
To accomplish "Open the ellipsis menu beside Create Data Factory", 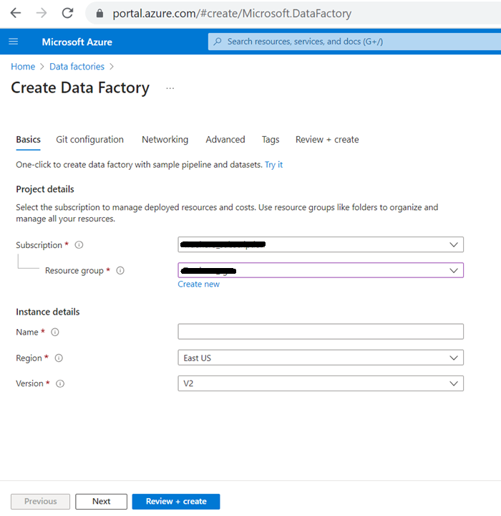I will click(170, 88).
